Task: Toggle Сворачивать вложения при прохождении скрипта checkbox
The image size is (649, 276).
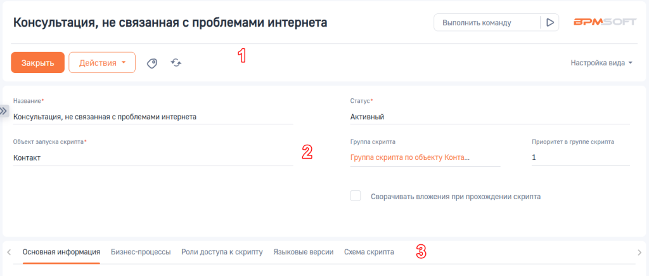Action: point(356,196)
